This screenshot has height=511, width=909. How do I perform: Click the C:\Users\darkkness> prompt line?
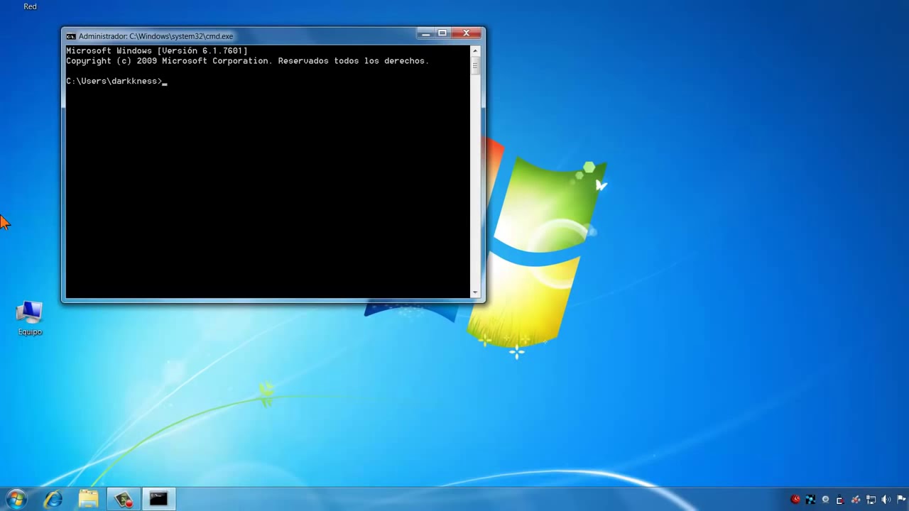116,81
